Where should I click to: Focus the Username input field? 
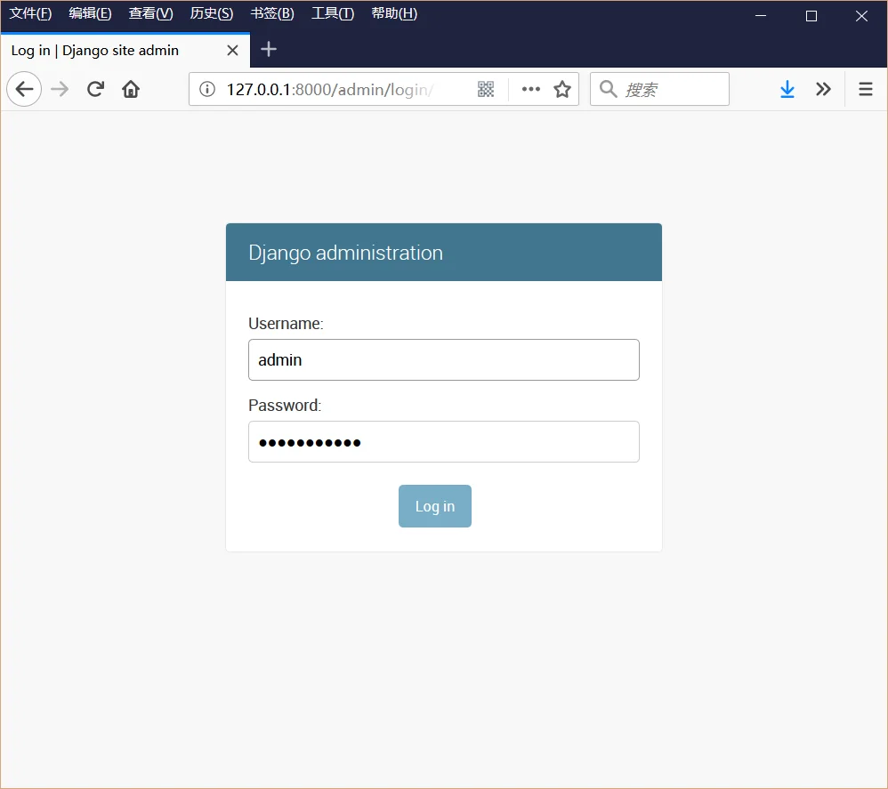[444, 360]
